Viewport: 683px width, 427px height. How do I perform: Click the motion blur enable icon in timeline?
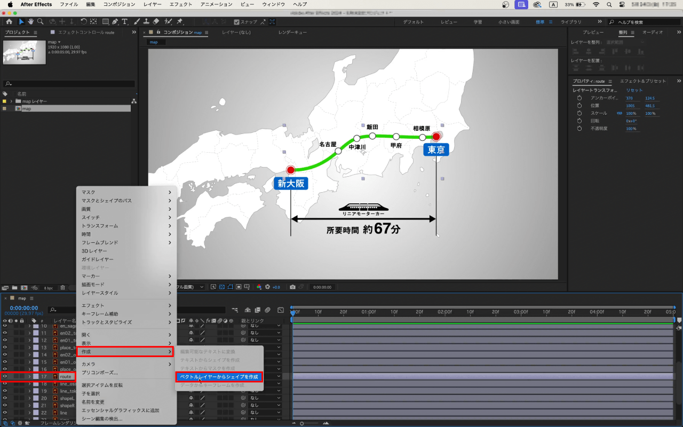(268, 310)
